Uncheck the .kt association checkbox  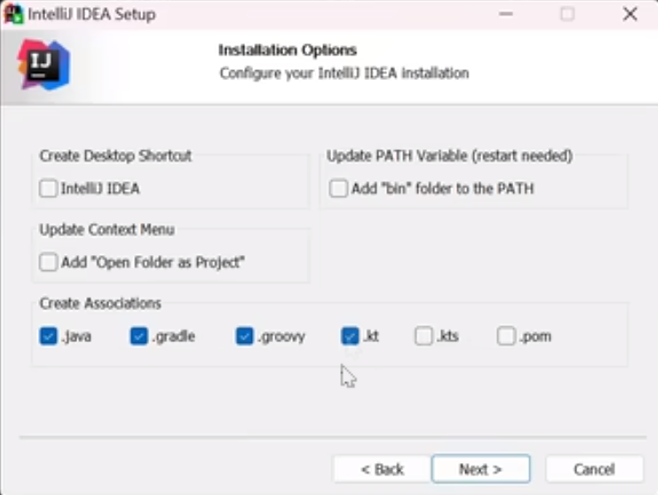tap(350, 336)
